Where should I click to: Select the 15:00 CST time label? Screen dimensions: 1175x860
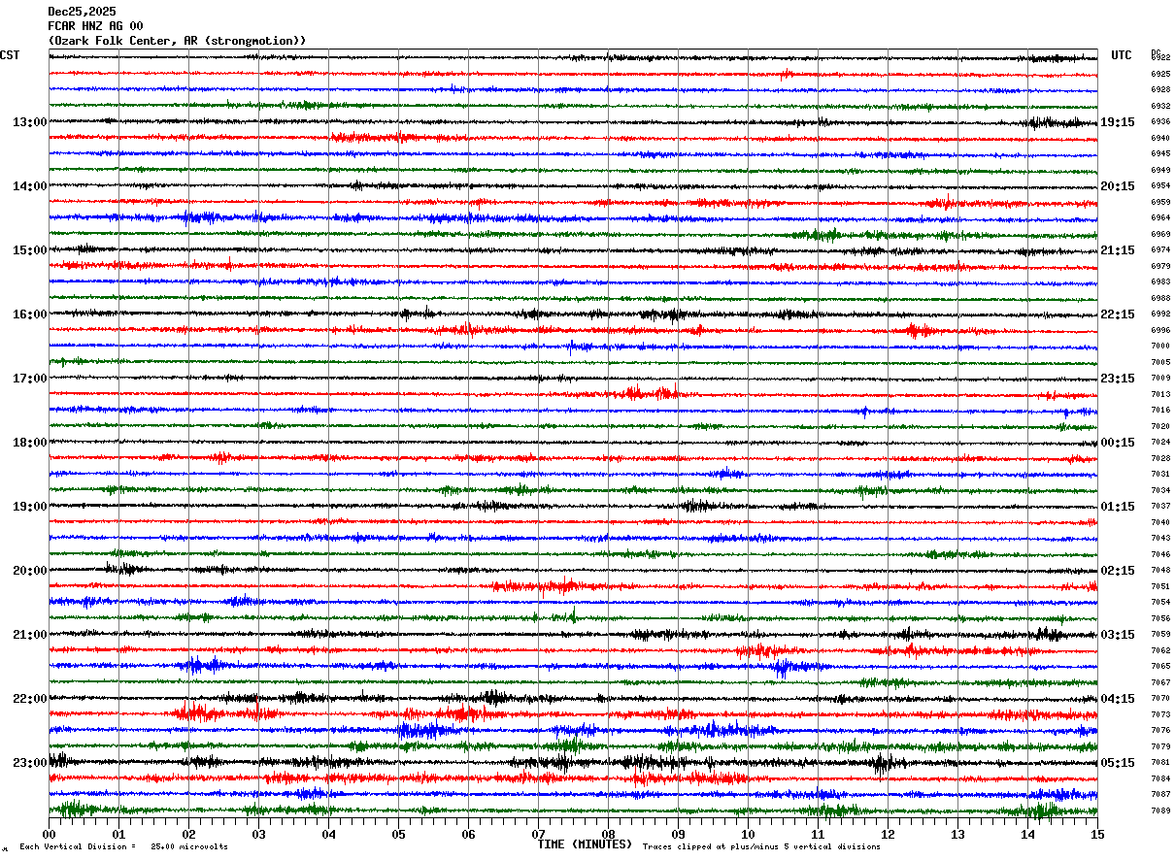pos(30,250)
